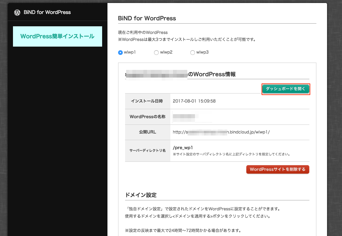The height and width of the screenshot is (236, 342).
Task: Click BiND for WordPress title in sidebar
Action: 47,12
